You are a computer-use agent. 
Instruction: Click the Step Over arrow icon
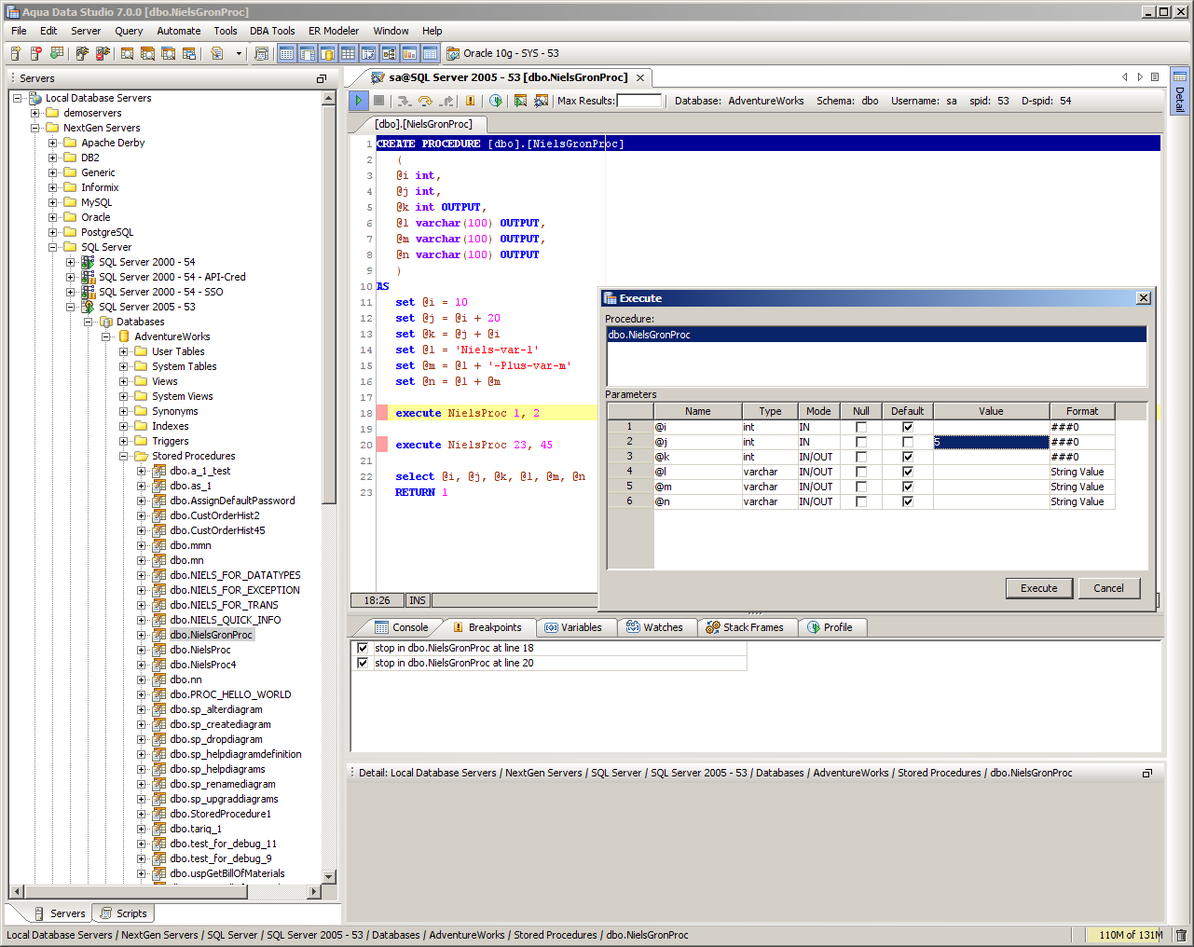[425, 101]
